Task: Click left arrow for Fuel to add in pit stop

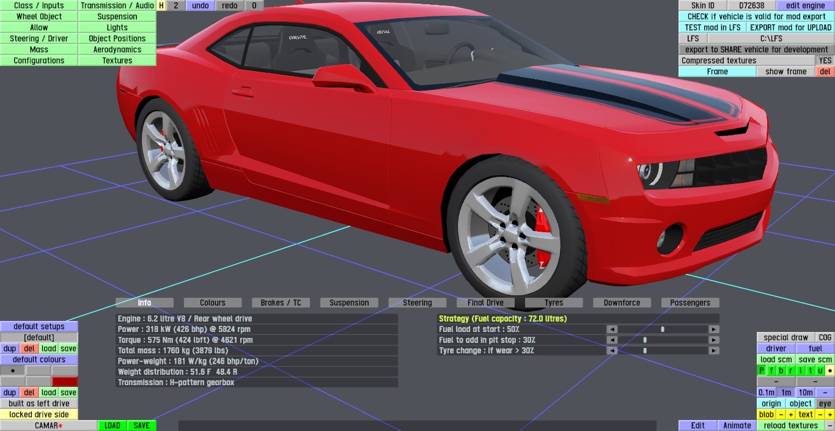Action: pyautogui.click(x=612, y=340)
